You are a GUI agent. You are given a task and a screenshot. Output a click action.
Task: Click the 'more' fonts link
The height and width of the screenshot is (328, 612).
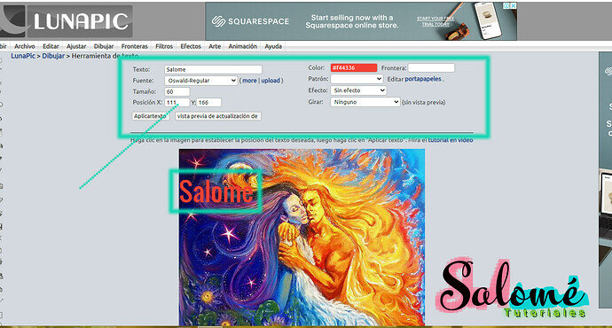249,81
